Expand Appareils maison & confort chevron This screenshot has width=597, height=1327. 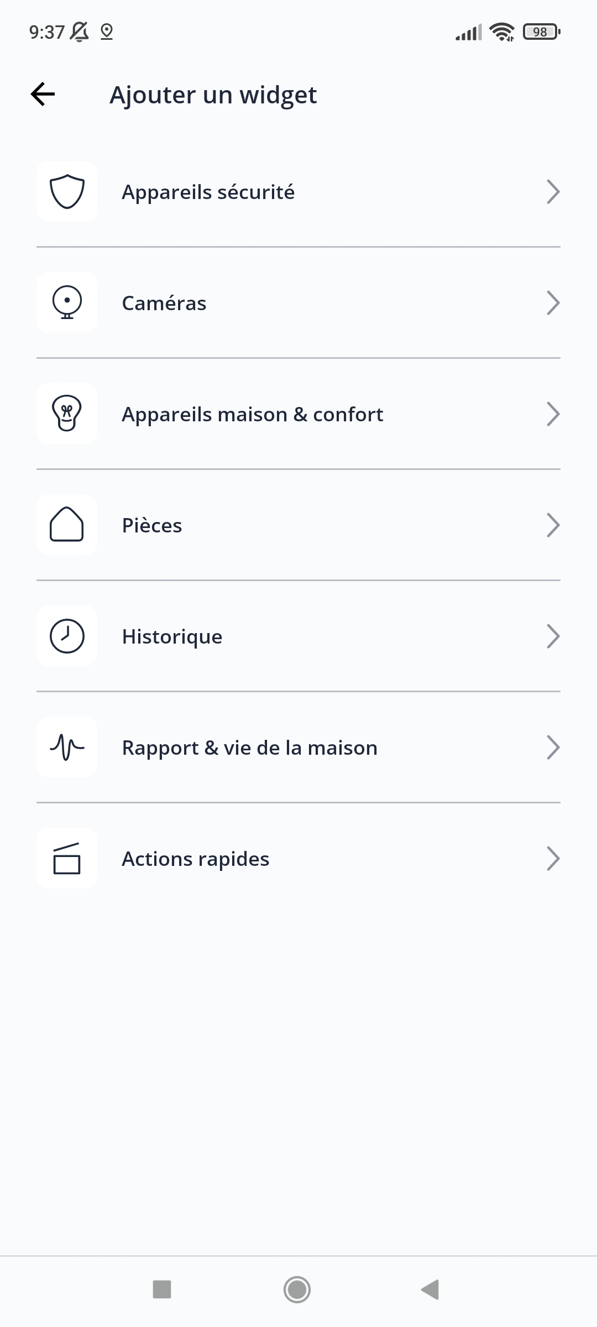coord(553,414)
